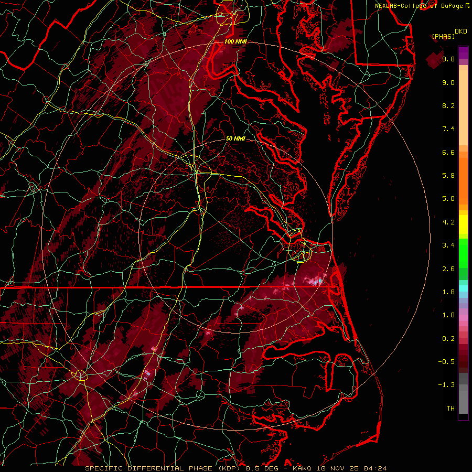Screen dimensions: 472x472
Task: Select the -0.5 scale value
Action: pos(446,362)
